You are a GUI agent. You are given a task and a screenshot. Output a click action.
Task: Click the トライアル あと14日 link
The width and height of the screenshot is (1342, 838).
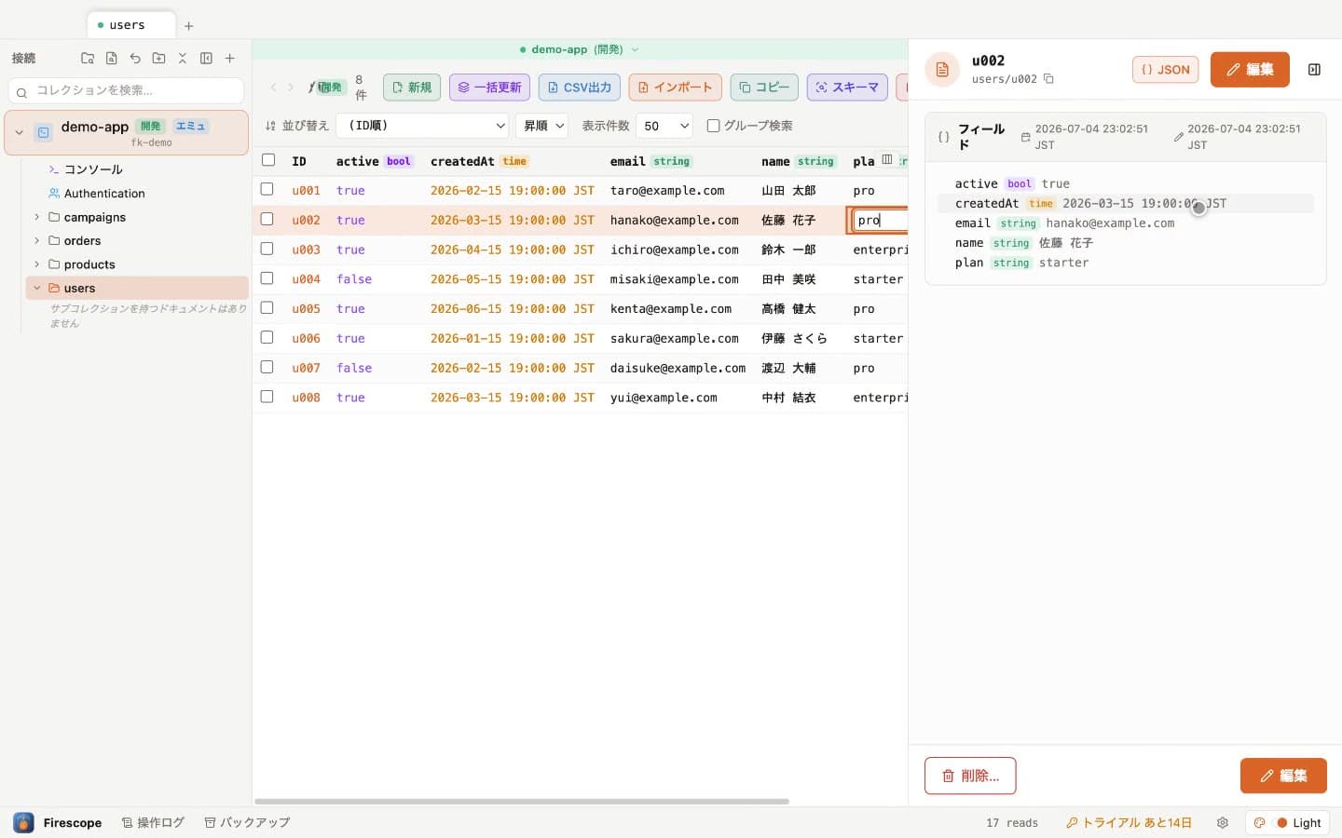pyautogui.click(x=1130, y=822)
